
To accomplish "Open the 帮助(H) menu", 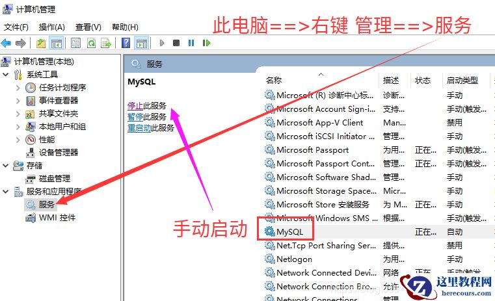I will (125, 27).
